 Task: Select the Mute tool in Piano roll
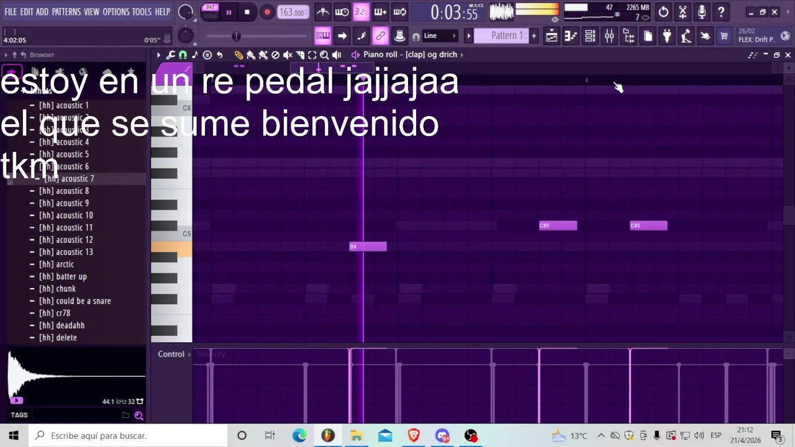coord(288,55)
